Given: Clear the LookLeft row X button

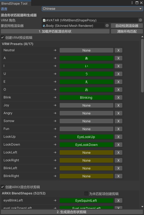Looking at the screenshot, I should click(118, 152).
